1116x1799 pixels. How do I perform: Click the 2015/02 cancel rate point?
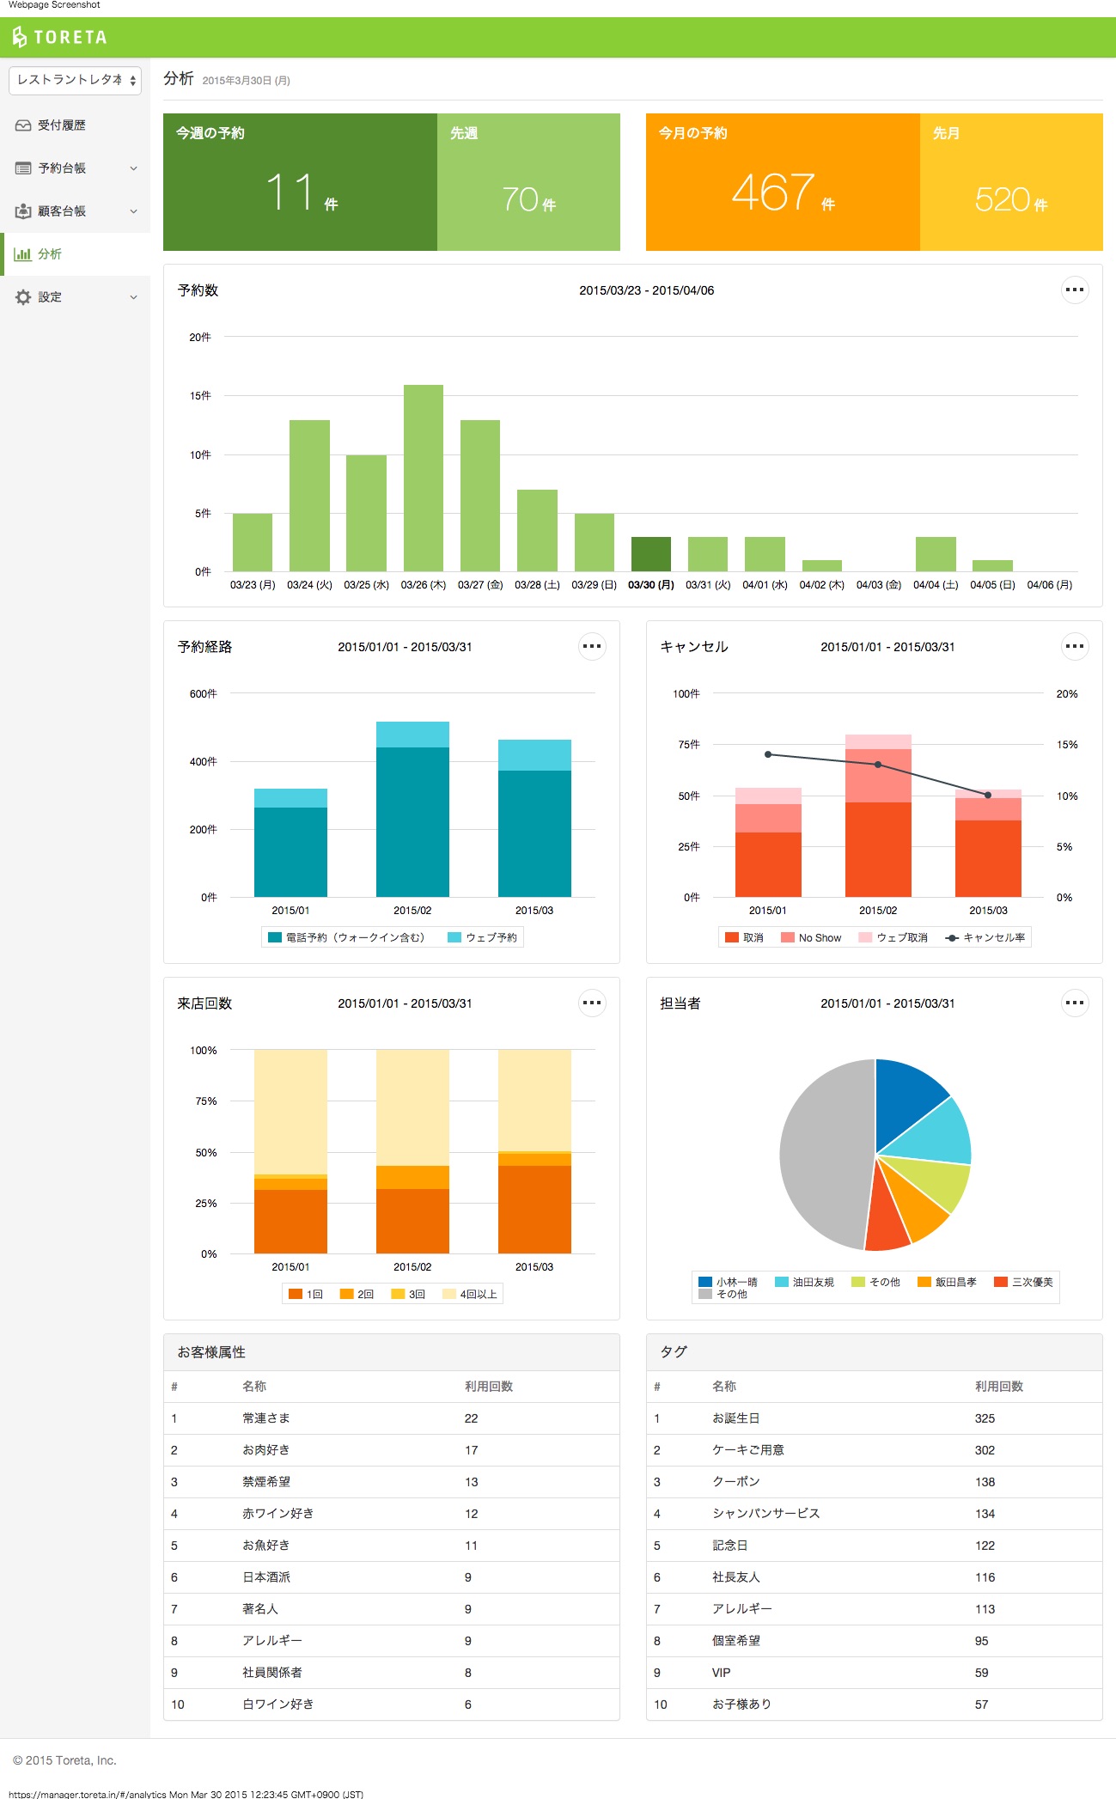(x=878, y=764)
